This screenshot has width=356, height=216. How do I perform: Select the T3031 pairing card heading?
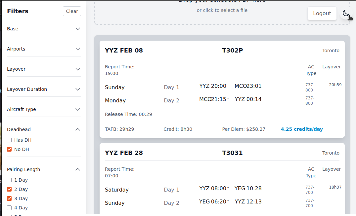(232, 153)
